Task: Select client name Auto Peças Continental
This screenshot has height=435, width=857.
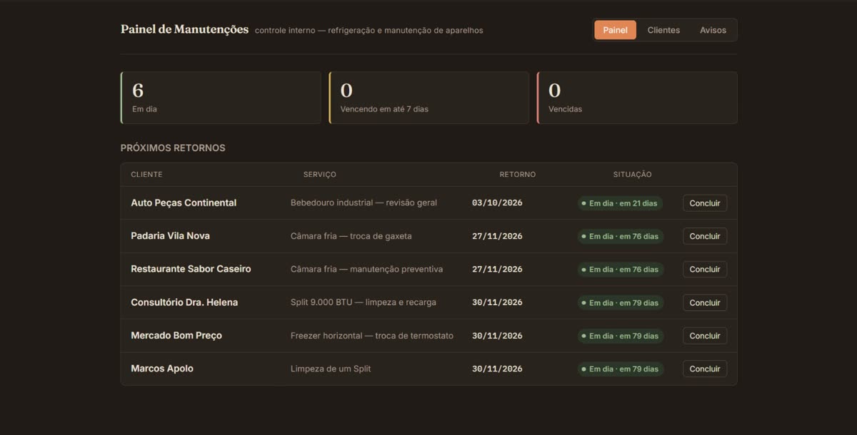Action: (x=184, y=203)
